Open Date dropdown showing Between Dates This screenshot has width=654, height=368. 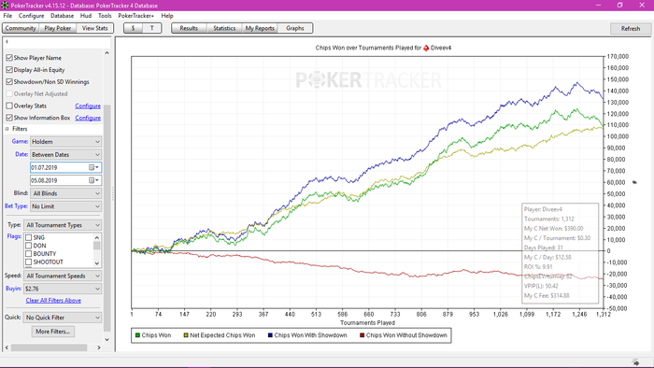(x=65, y=155)
